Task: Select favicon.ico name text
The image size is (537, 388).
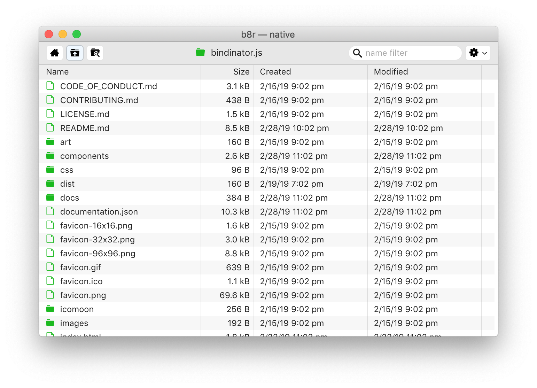Action: pos(81,281)
